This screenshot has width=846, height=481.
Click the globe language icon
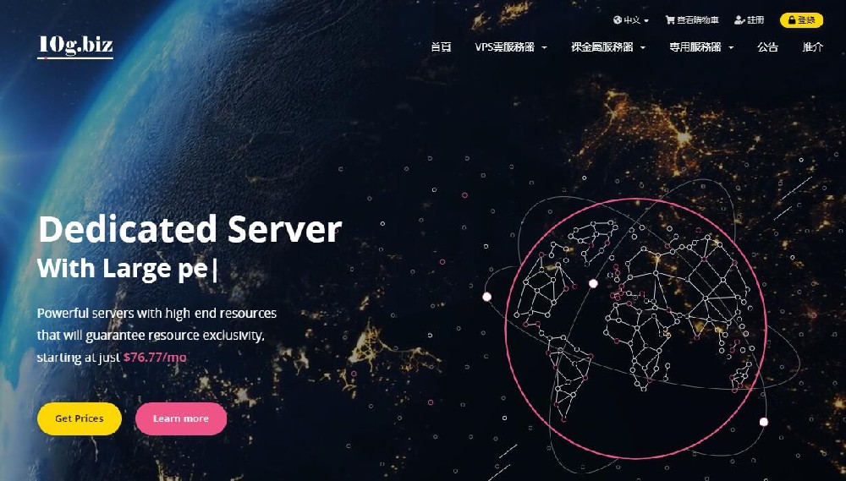(618, 20)
